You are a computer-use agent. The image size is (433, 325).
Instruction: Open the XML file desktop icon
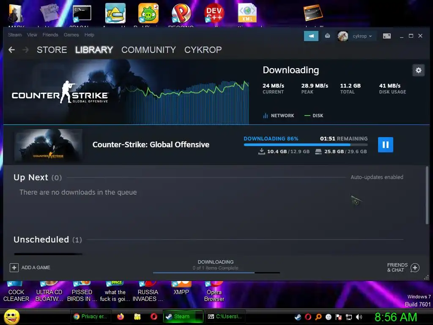point(247,13)
